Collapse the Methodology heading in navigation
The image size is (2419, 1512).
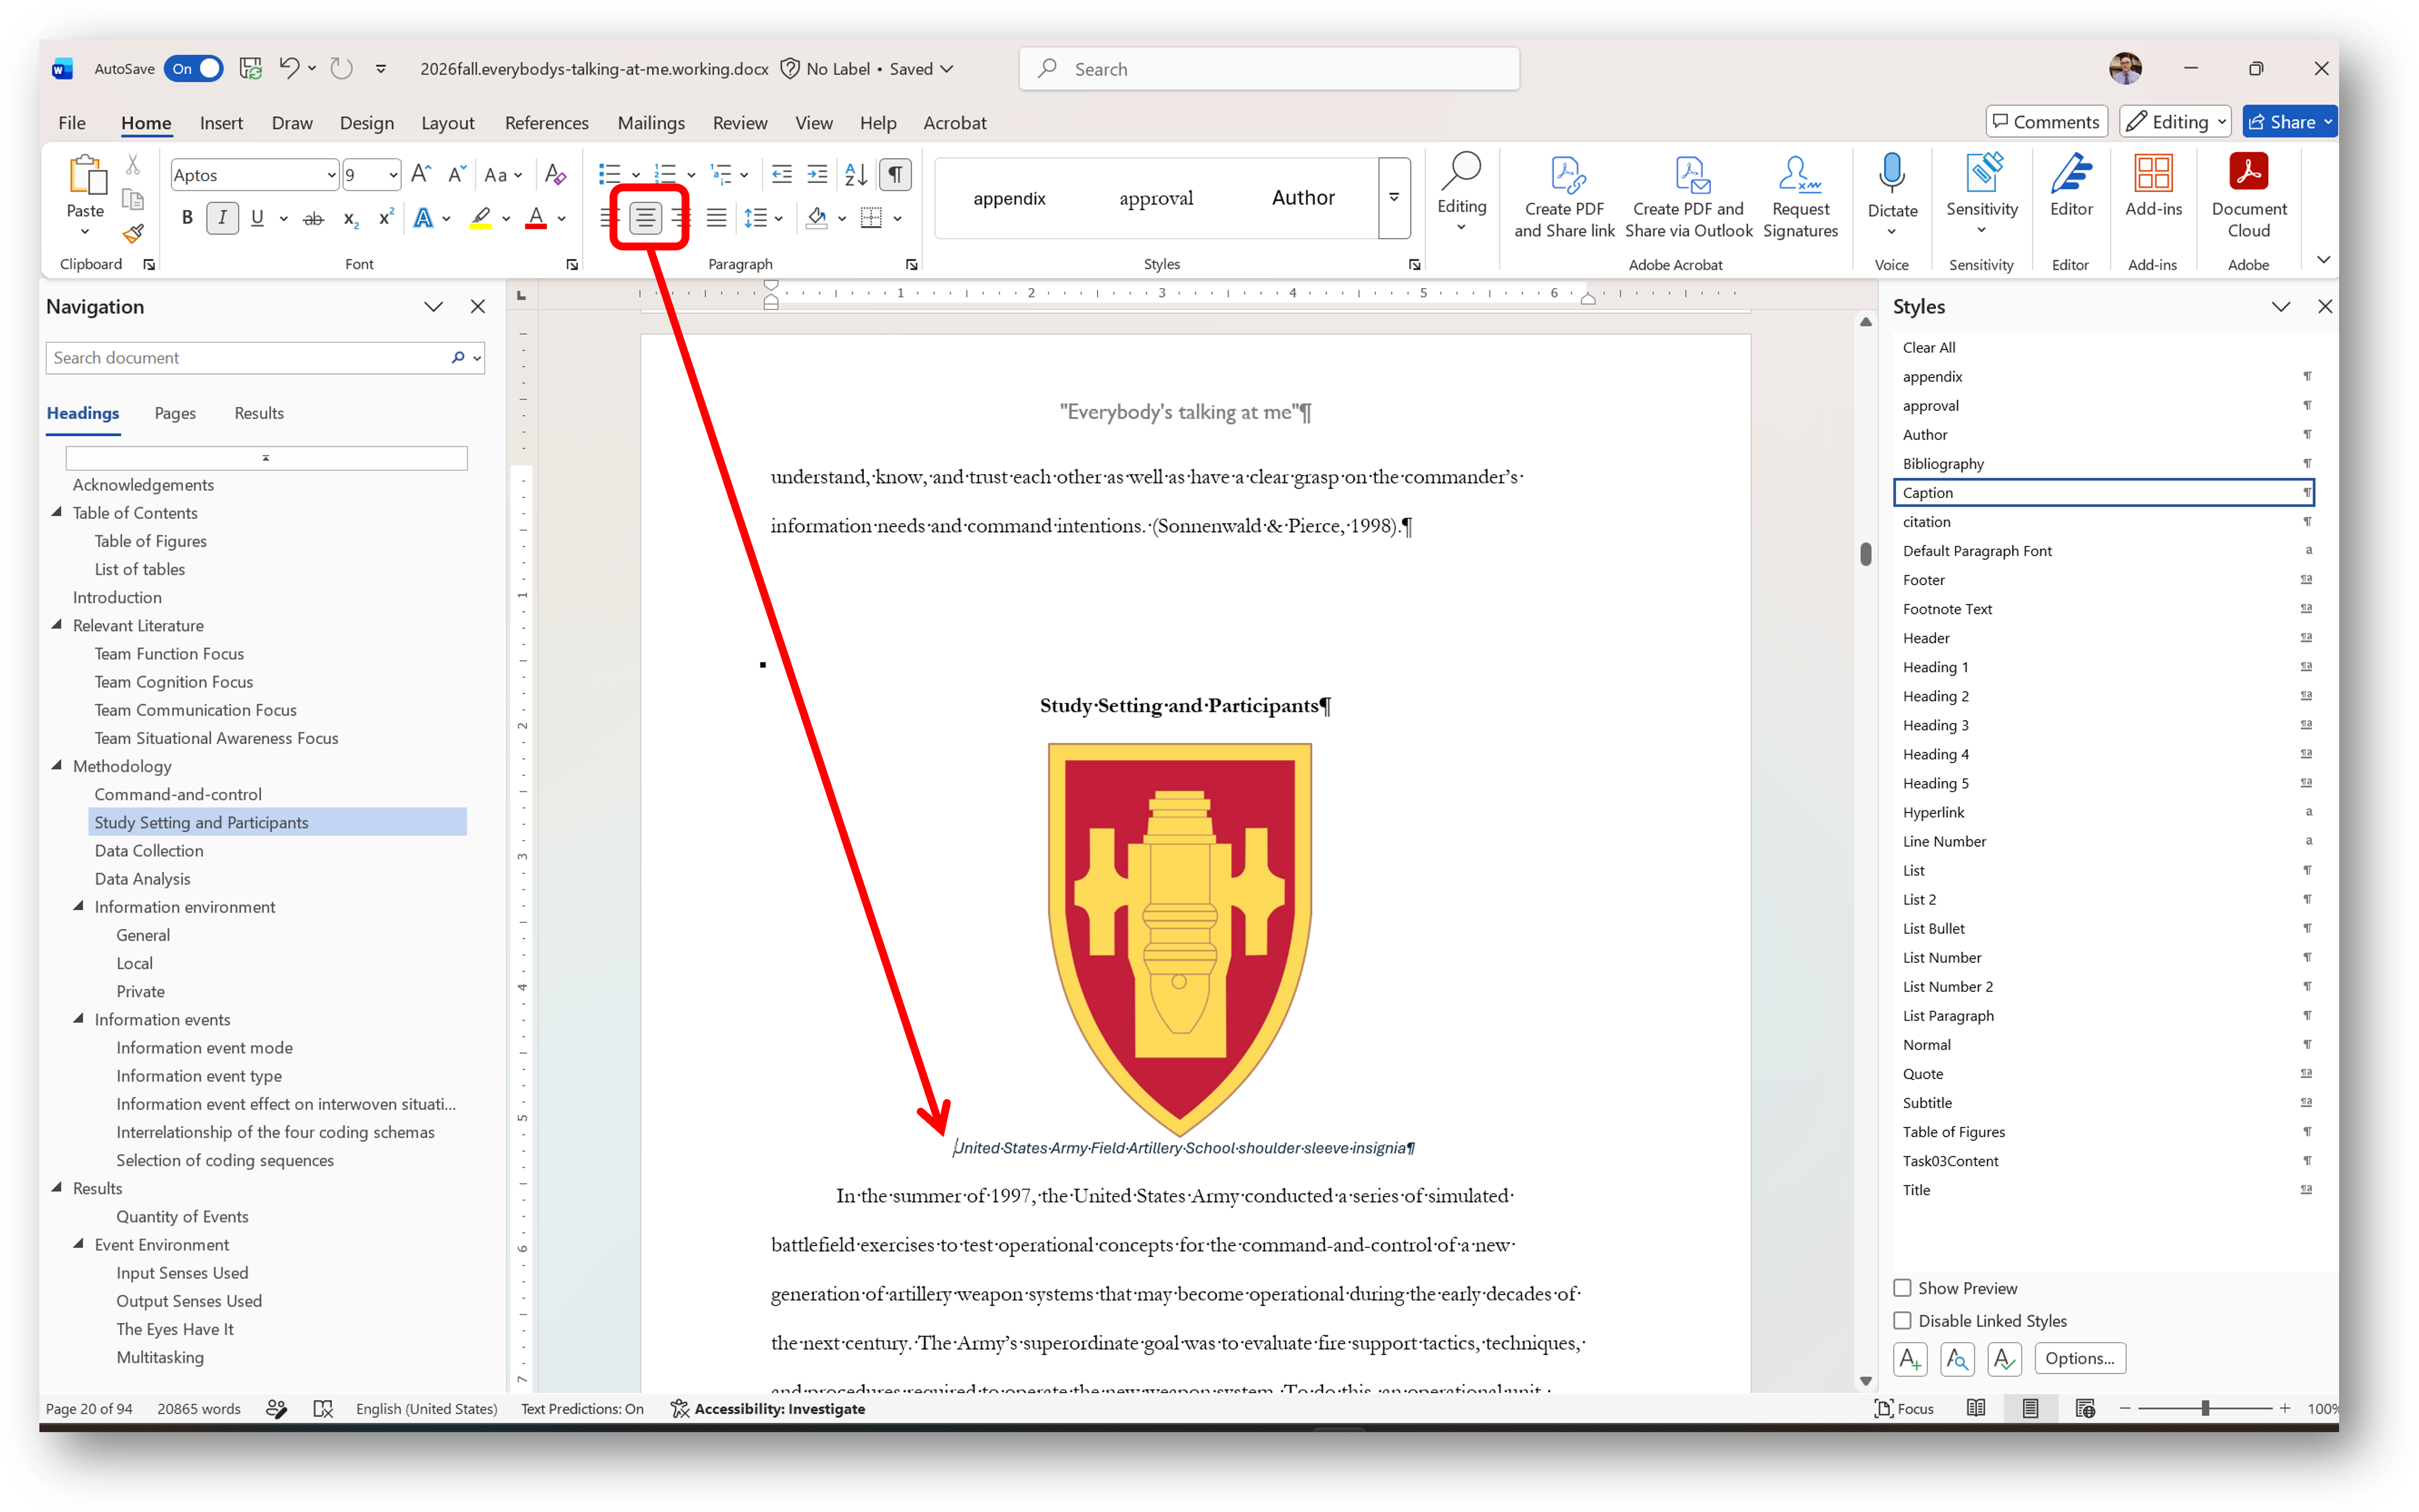57,765
